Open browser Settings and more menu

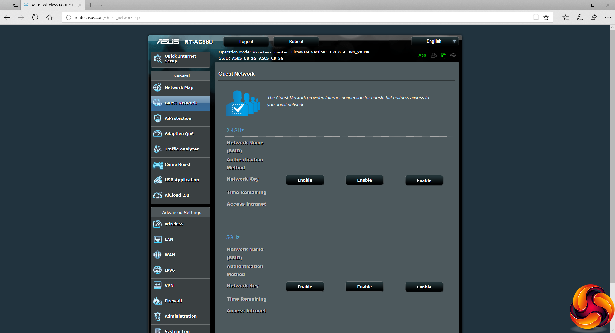608,18
